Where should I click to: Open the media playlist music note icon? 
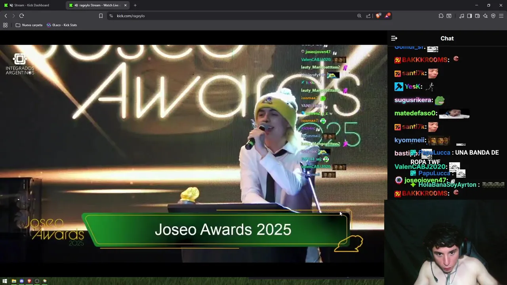(x=461, y=16)
